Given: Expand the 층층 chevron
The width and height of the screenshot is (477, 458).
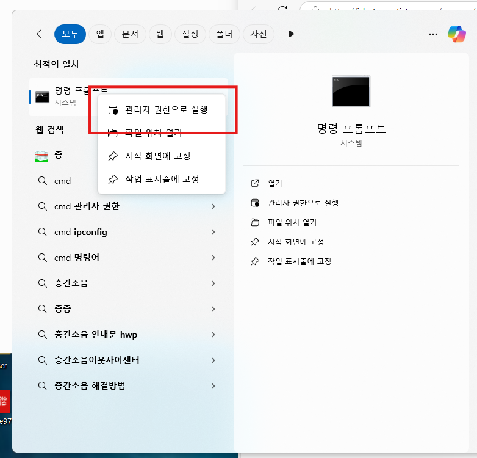Looking at the screenshot, I should point(213,309).
